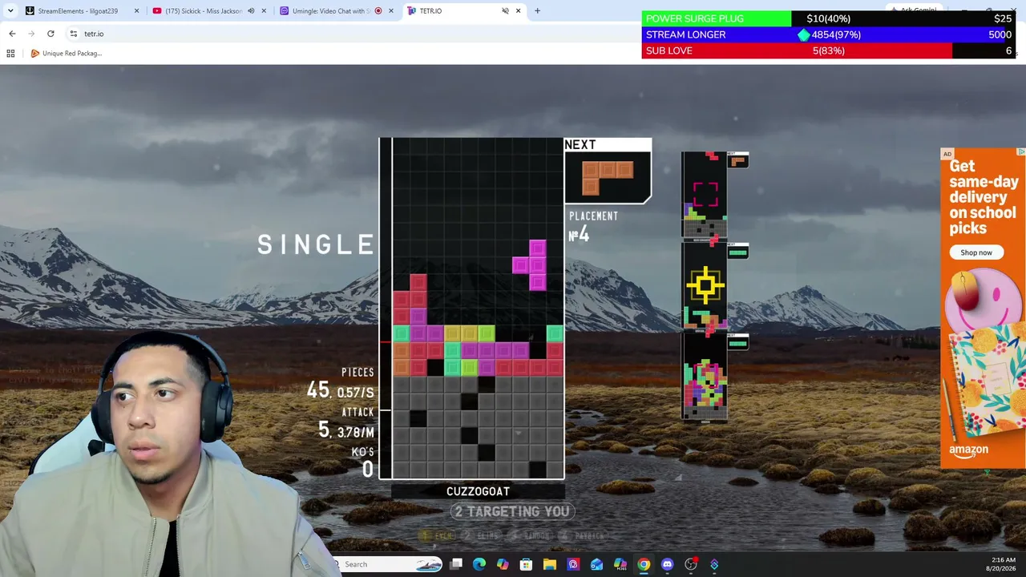Screen dimensions: 1026x577
Task: View site information for tetr.io
Action: click(x=73, y=34)
